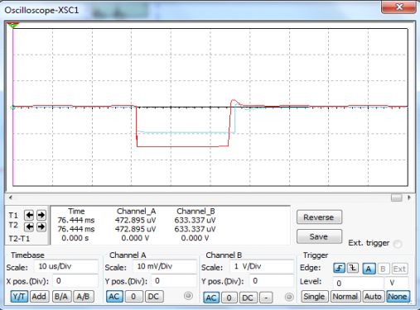Close the Oscilloscope-XSC1 window
The width and height of the screenshot is (420, 310).
click(x=398, y=7)
